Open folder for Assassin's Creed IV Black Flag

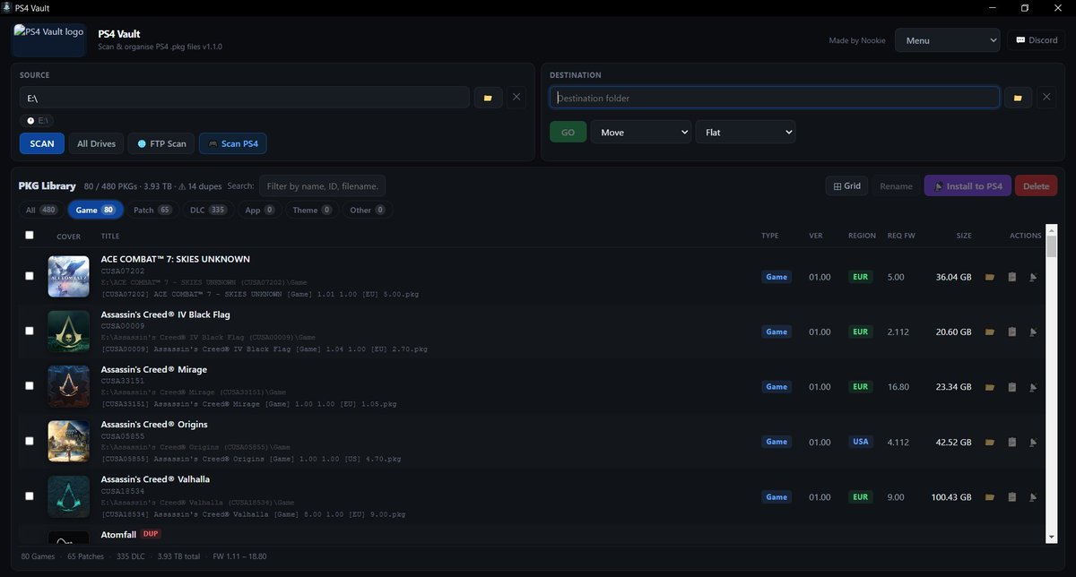(990, 332)
